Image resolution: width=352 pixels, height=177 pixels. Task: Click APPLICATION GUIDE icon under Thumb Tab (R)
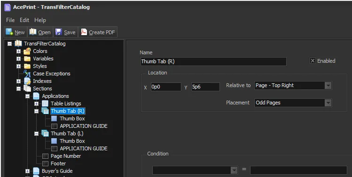click(x=54, y=126)
